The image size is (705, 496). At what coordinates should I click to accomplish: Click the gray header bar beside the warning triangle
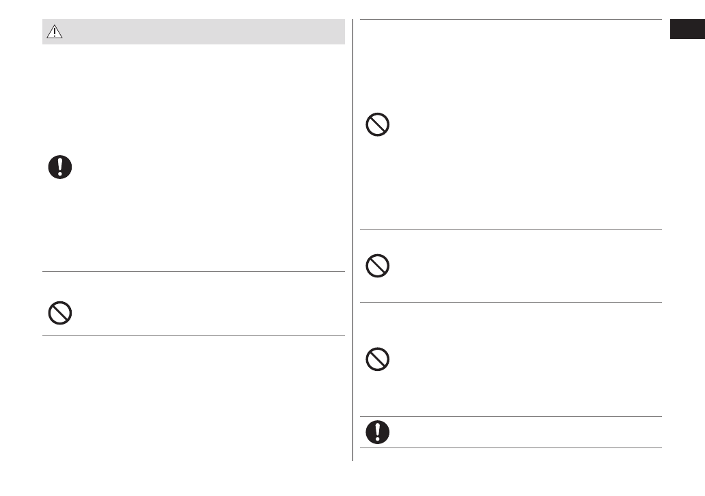click(205, 32)
